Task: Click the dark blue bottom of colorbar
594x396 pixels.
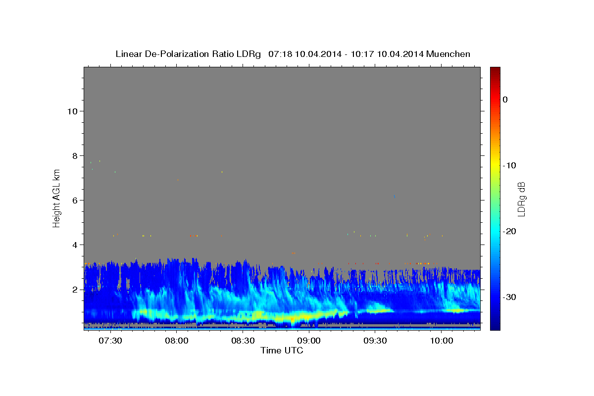Action: [x=495, y=326]
